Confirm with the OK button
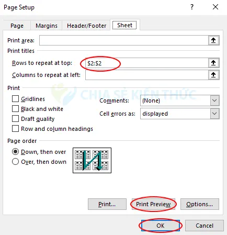This screenshot has width=227, height=235. tap(161, 226)
